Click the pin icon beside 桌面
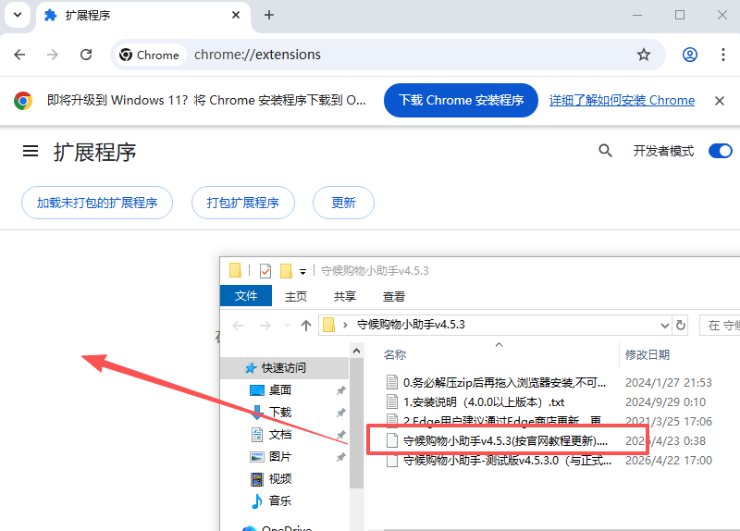This screenshot has width=740, height=531. (x=340, y=390)
